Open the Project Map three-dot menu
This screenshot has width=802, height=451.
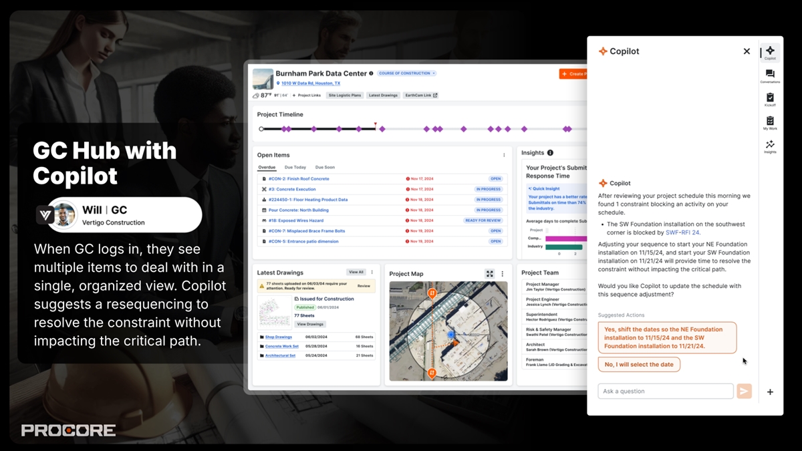[503, 274]
